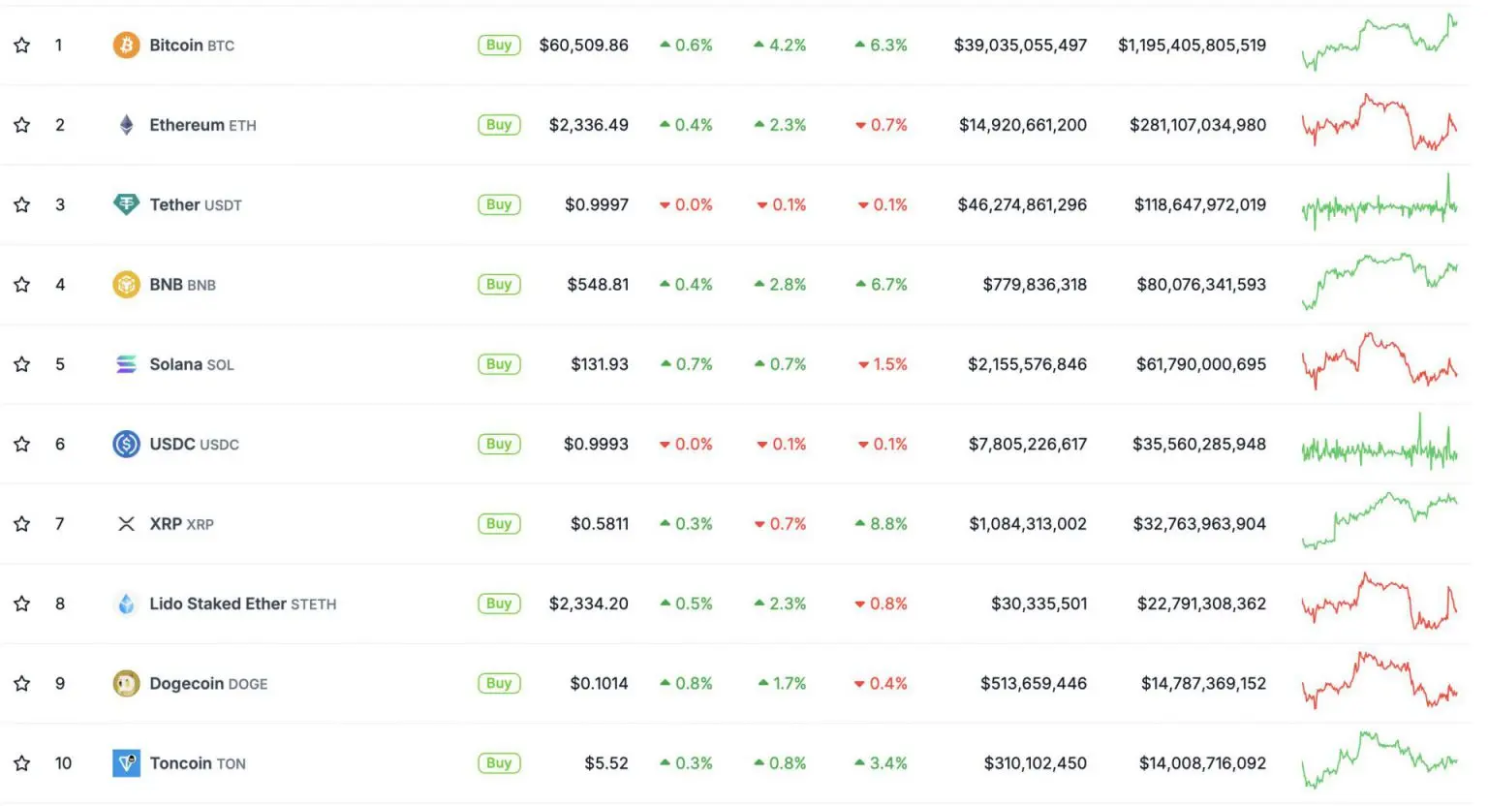The height and width of the screenshot is (806, 1488).
Task: Click the Lido Staked Ether logo
Action: point(126,604)
